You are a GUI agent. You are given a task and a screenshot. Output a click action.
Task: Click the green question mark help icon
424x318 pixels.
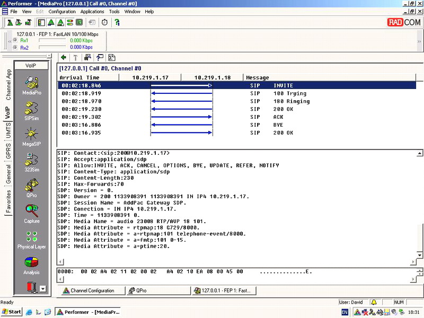click(x=117, y=22)
